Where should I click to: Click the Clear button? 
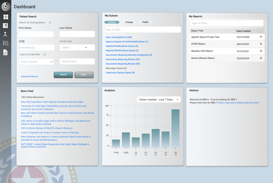(x=84, y=75)
